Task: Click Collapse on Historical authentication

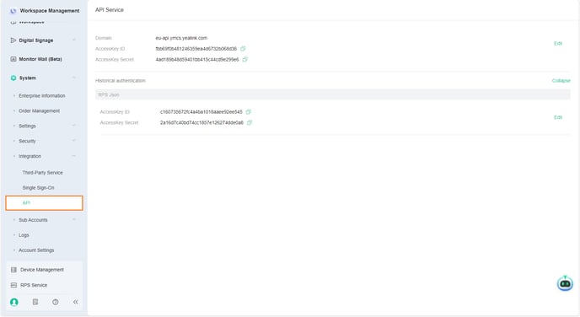Action: click(561, 81)
